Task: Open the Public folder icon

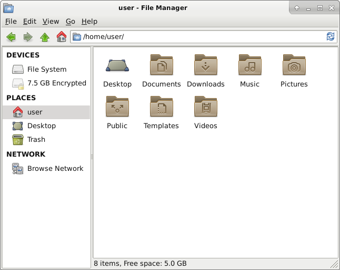Action: pyautogui.click(x=117, y=107)
